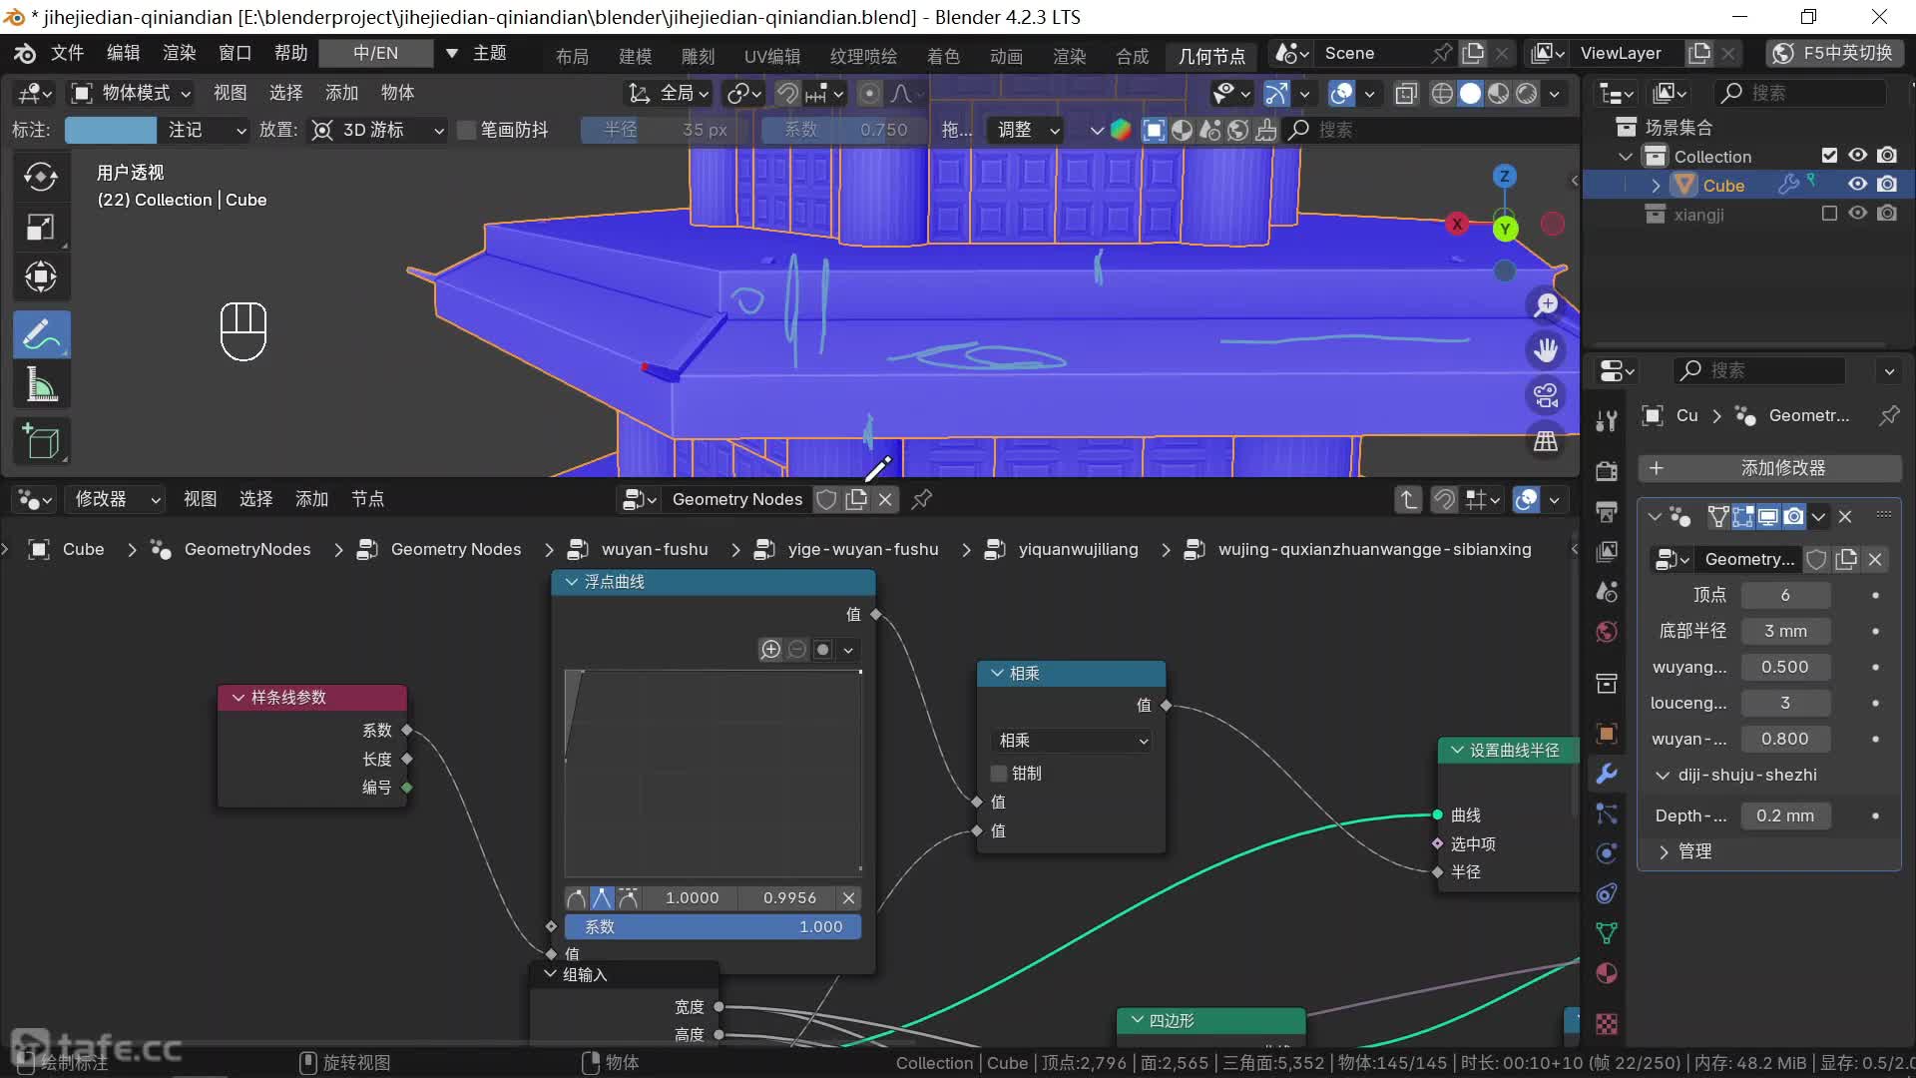Open the Object Mode dropdown
The image size is (1916, 1078).
(132, 93)
